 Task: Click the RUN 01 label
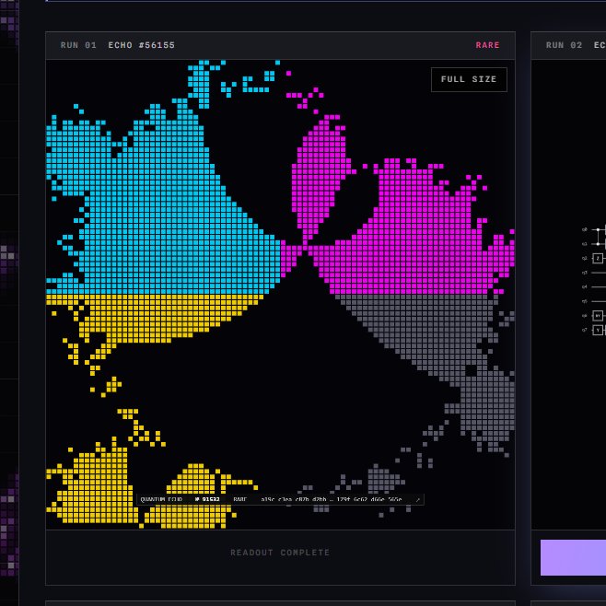(78, 45)
